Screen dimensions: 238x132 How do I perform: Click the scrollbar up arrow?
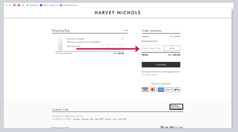point(232,9)
